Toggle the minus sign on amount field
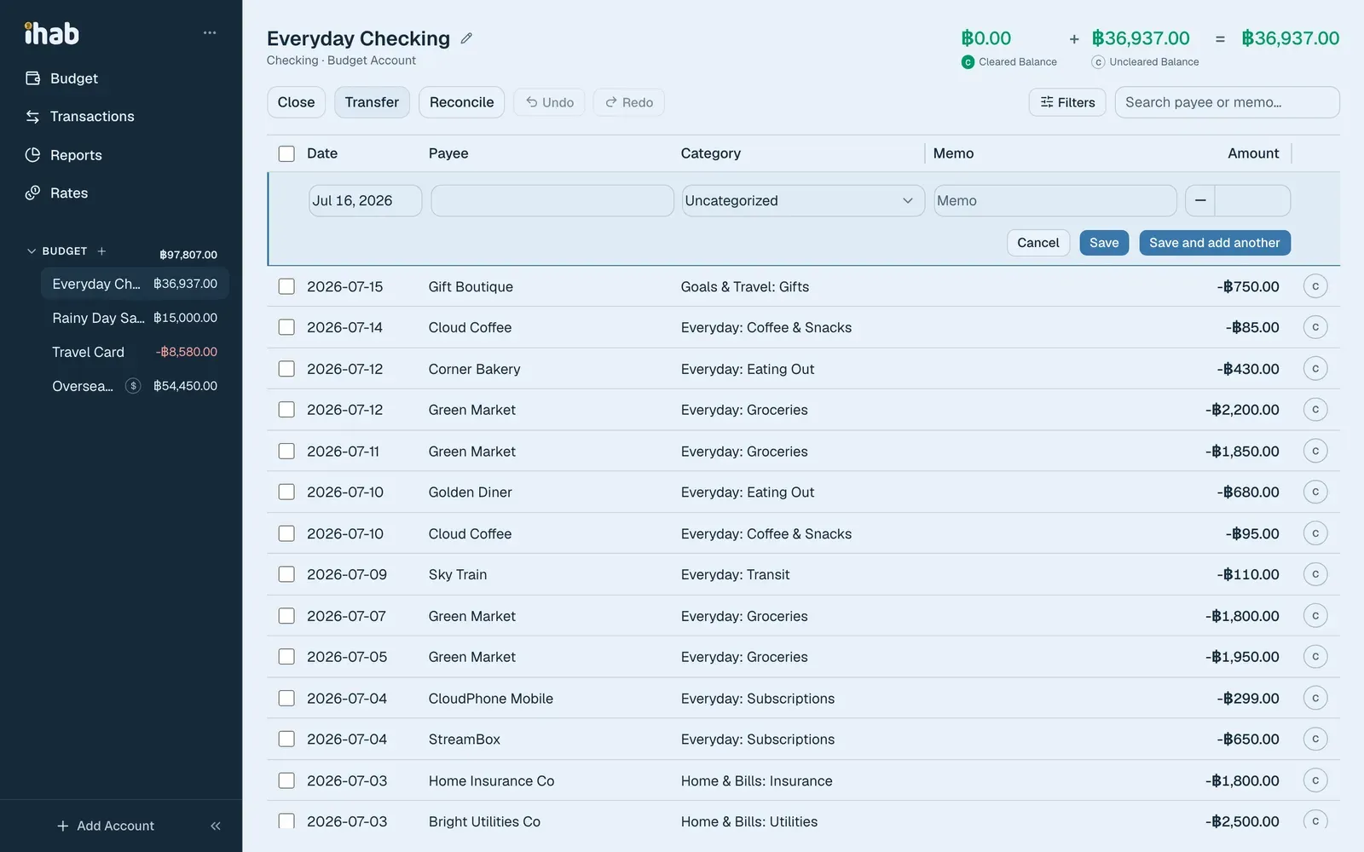 point(1200,201)
